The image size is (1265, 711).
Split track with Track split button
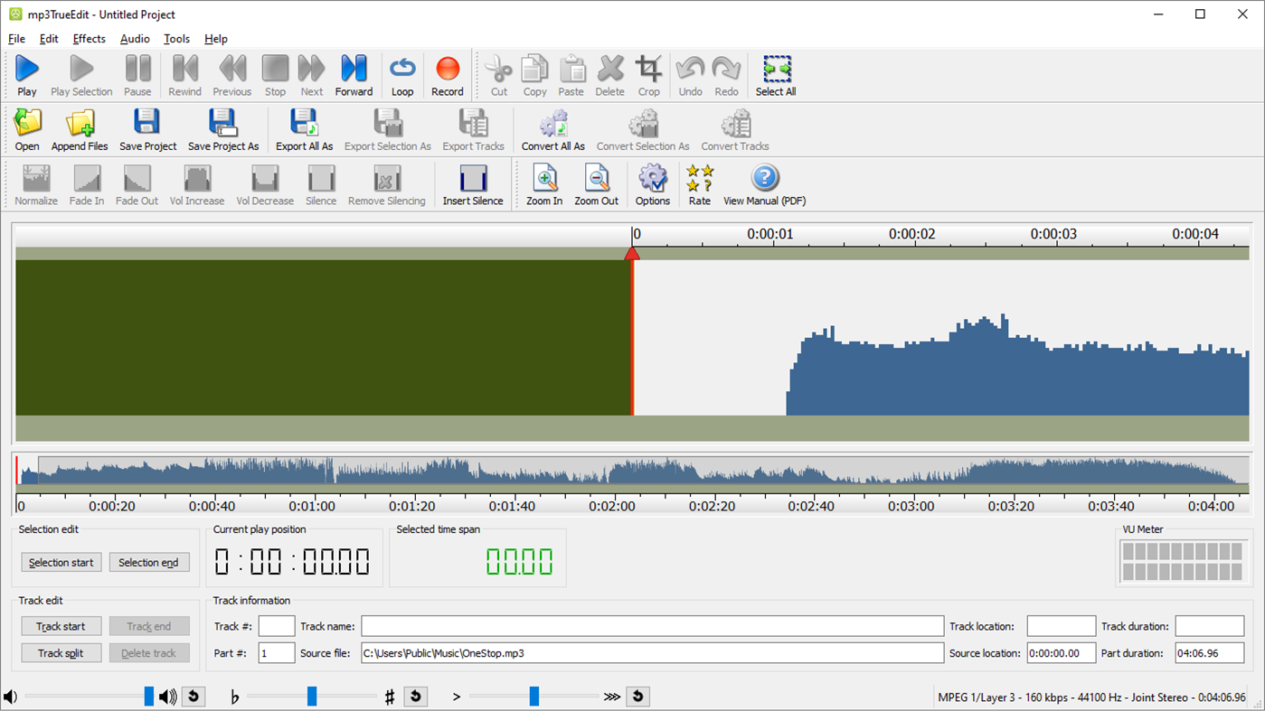pos(61,652)
